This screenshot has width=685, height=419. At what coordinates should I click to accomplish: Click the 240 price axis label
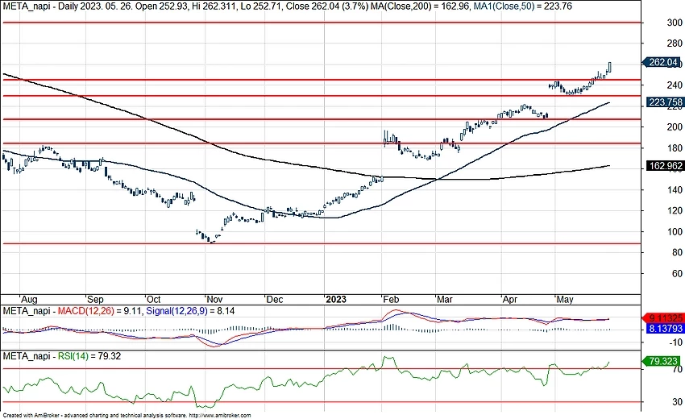675,85
